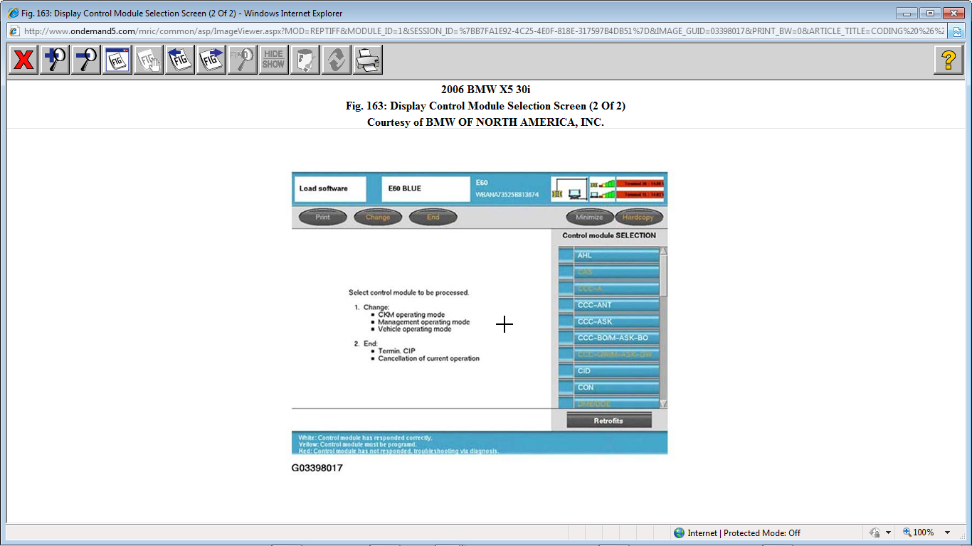Click the 2006 BMW X5 30i title
The height and width of the screenshot is (546, 972).
coord(486,90)
